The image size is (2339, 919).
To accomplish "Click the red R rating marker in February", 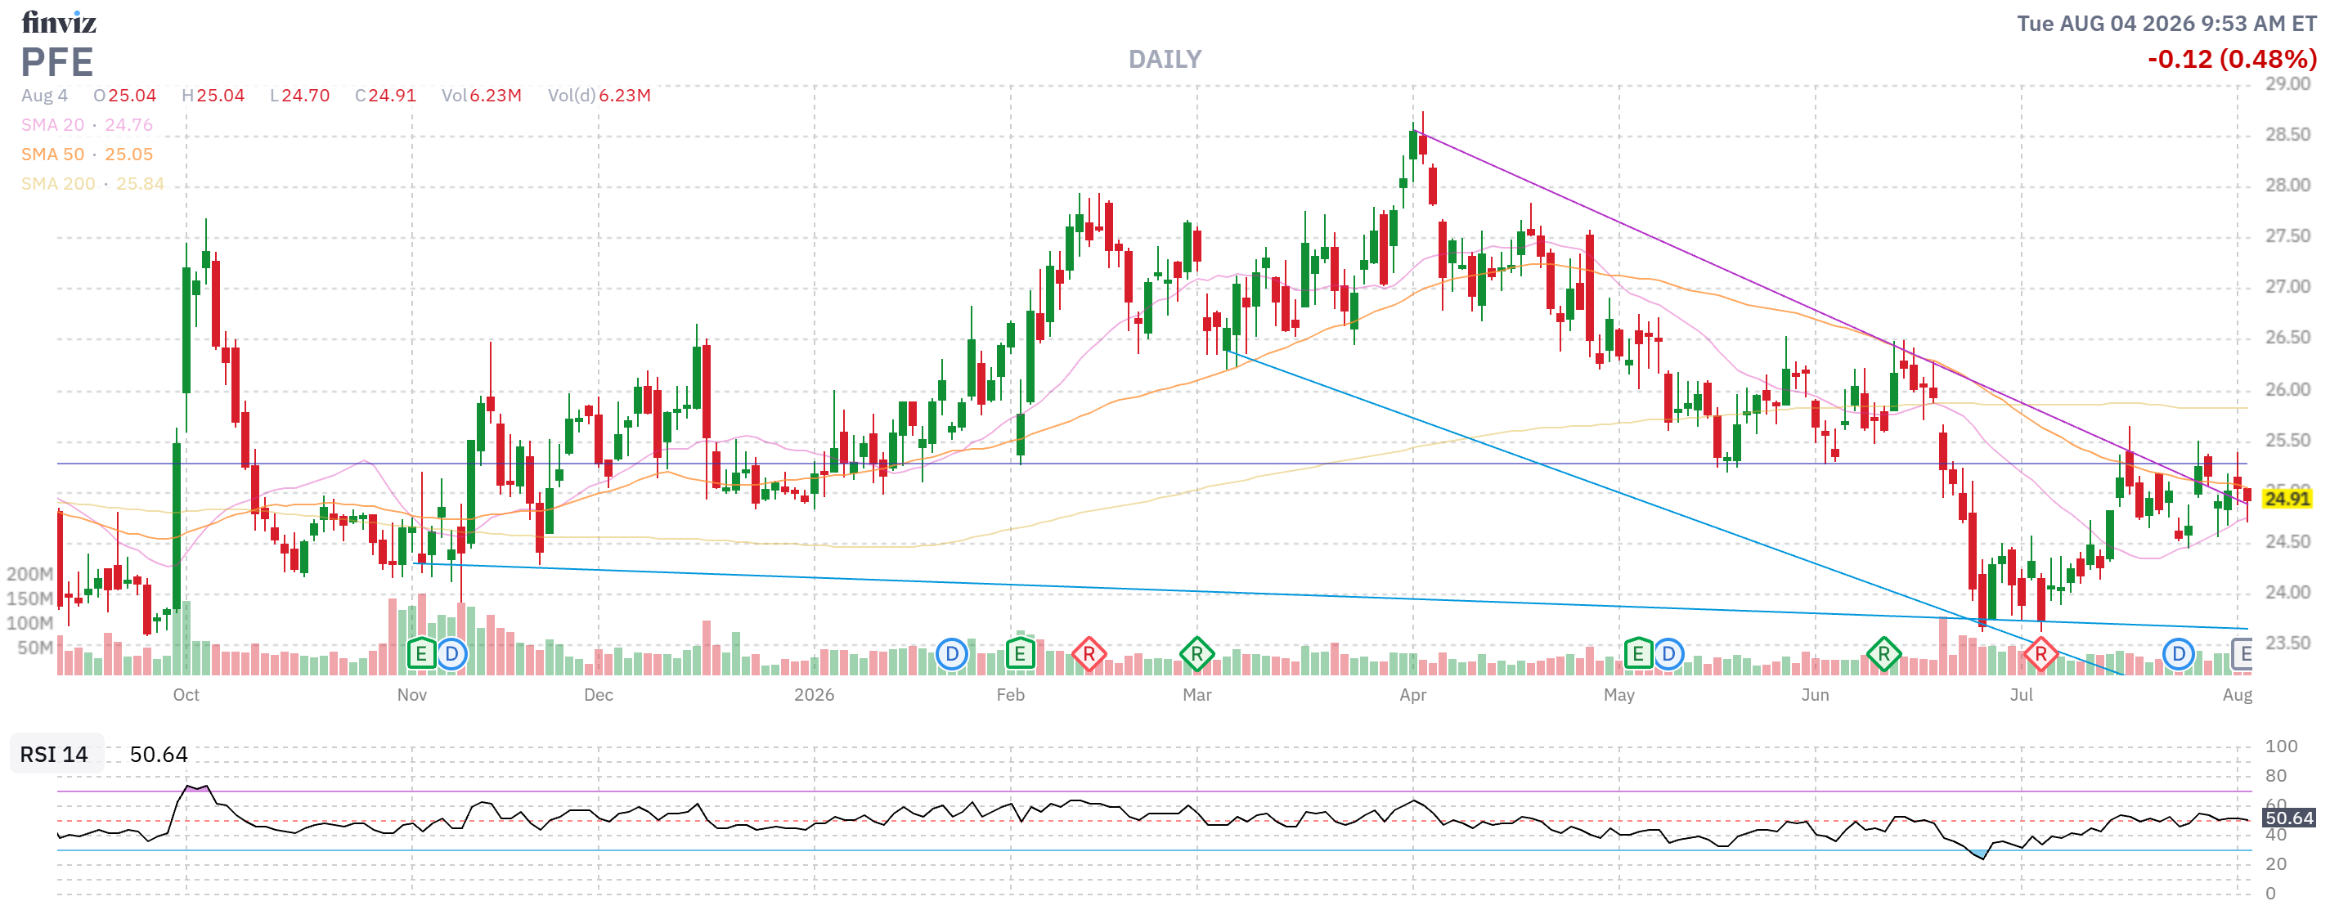I will click(1089, 653).
